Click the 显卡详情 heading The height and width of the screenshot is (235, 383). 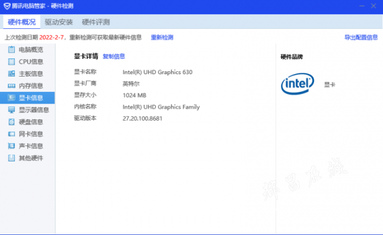(86, 57)
